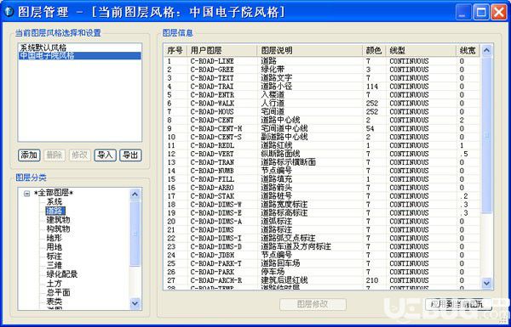This screenshot has height=327, width=511.
Task: Click description cell 副道路中心线
Action: (284, 138)
